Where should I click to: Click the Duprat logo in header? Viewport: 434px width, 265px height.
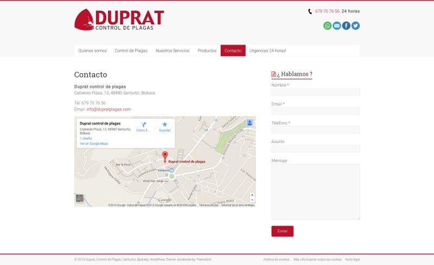(119, 20)
